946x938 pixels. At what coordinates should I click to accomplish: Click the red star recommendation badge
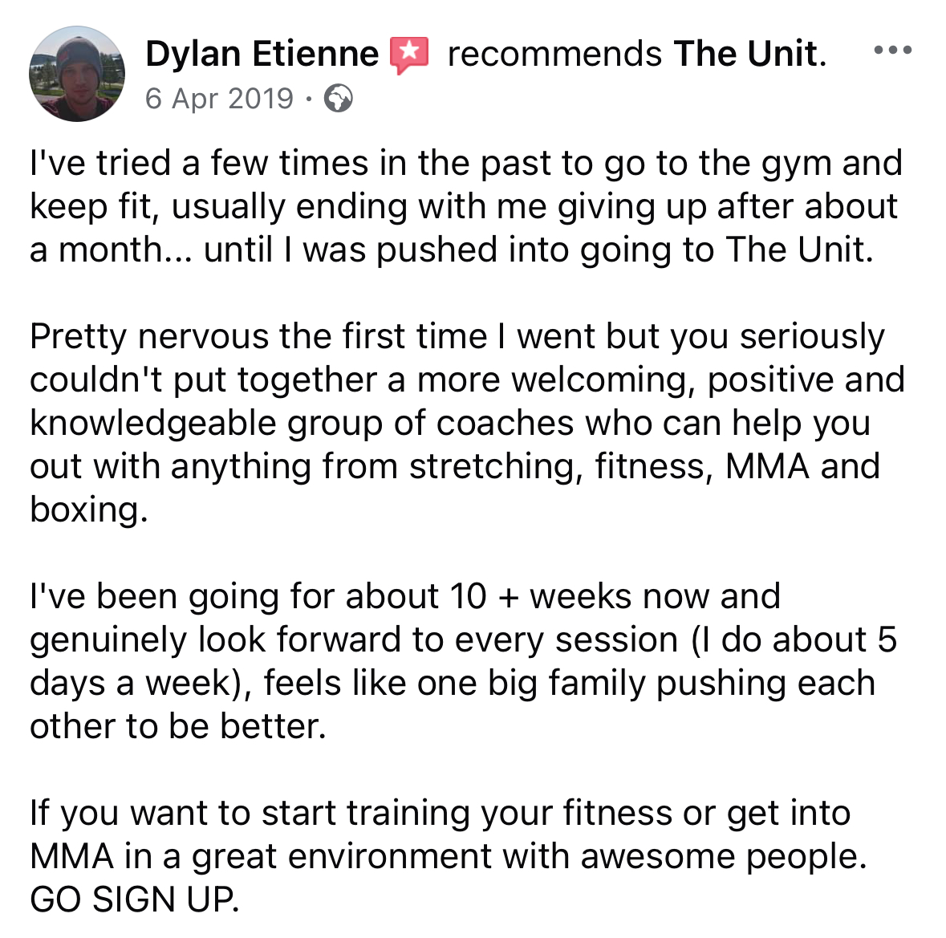click(x=409, y=54)
